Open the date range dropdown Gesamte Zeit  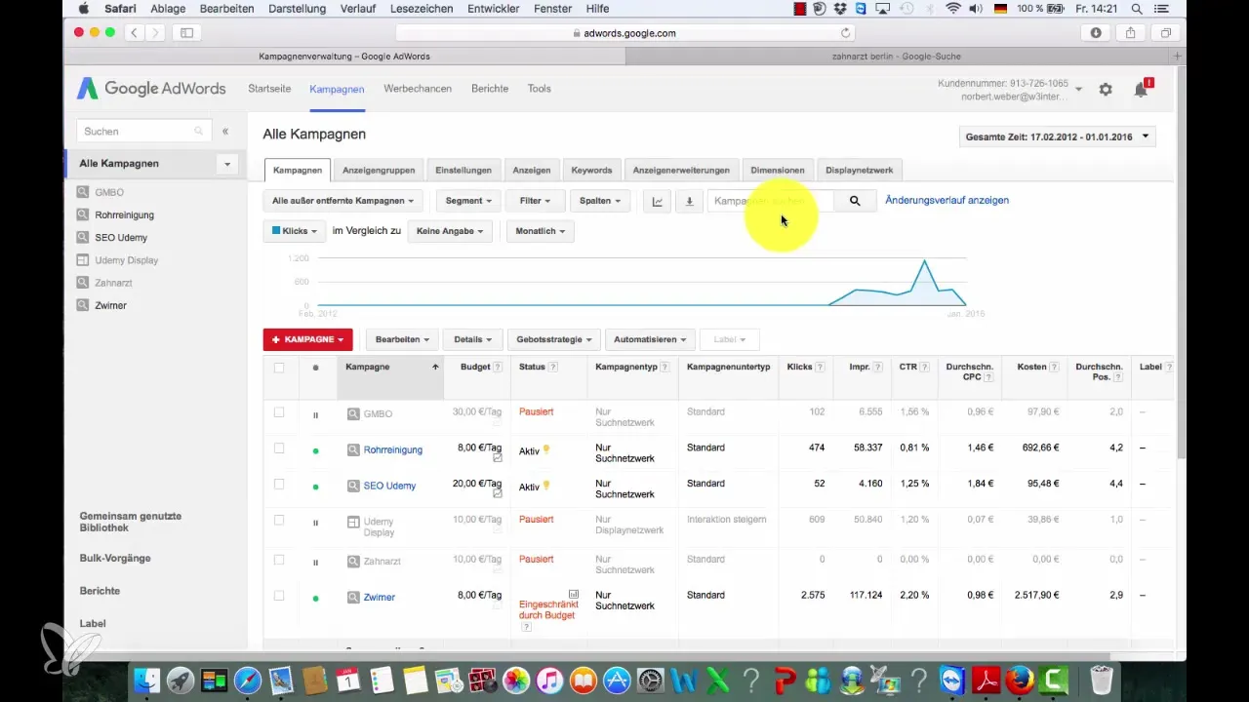pyautogui.click(x=1058, y=136)
